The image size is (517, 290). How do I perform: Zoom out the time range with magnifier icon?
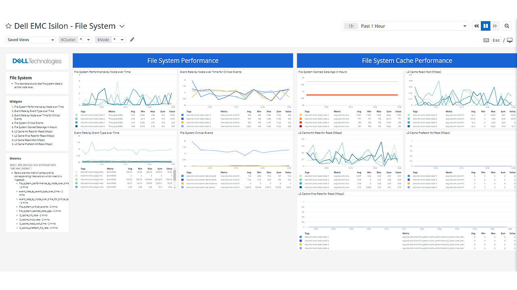coord(507,26)
